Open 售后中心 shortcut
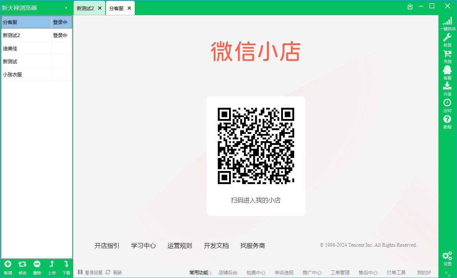This screenshot has width=457, height=278. click(368, 273)
